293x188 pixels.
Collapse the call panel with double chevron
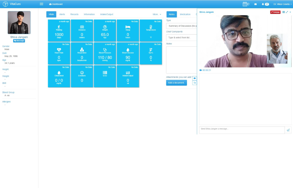290,12
